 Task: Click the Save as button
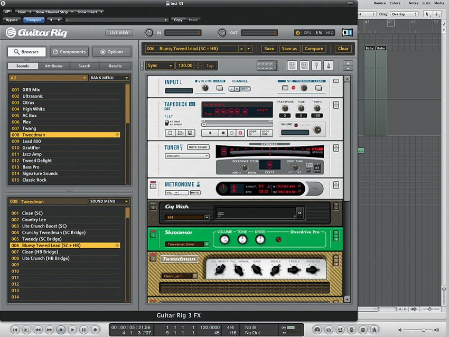coord(289,49)
